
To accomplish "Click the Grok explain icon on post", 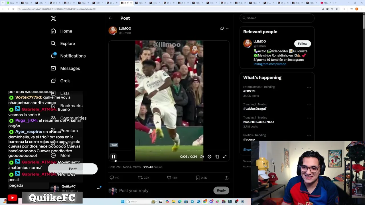I will [x=222, y=28].
